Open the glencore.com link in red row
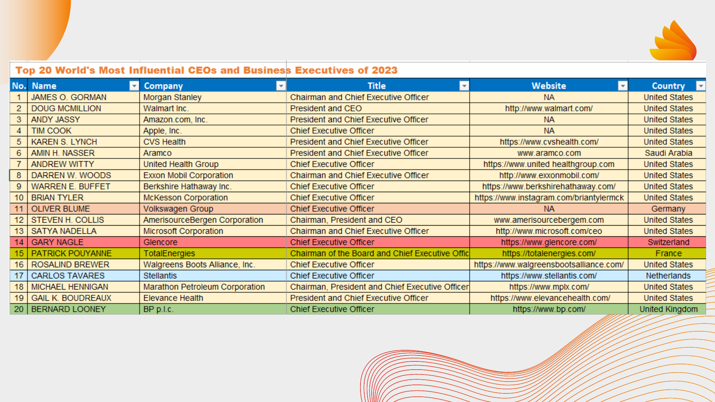715x402 pixels. tap(549, 242)
